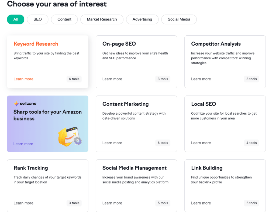The width and height of the screenshot is (276, 215).
Task: Open Learn more for Competitor Analysis
Action: [201, 79]
